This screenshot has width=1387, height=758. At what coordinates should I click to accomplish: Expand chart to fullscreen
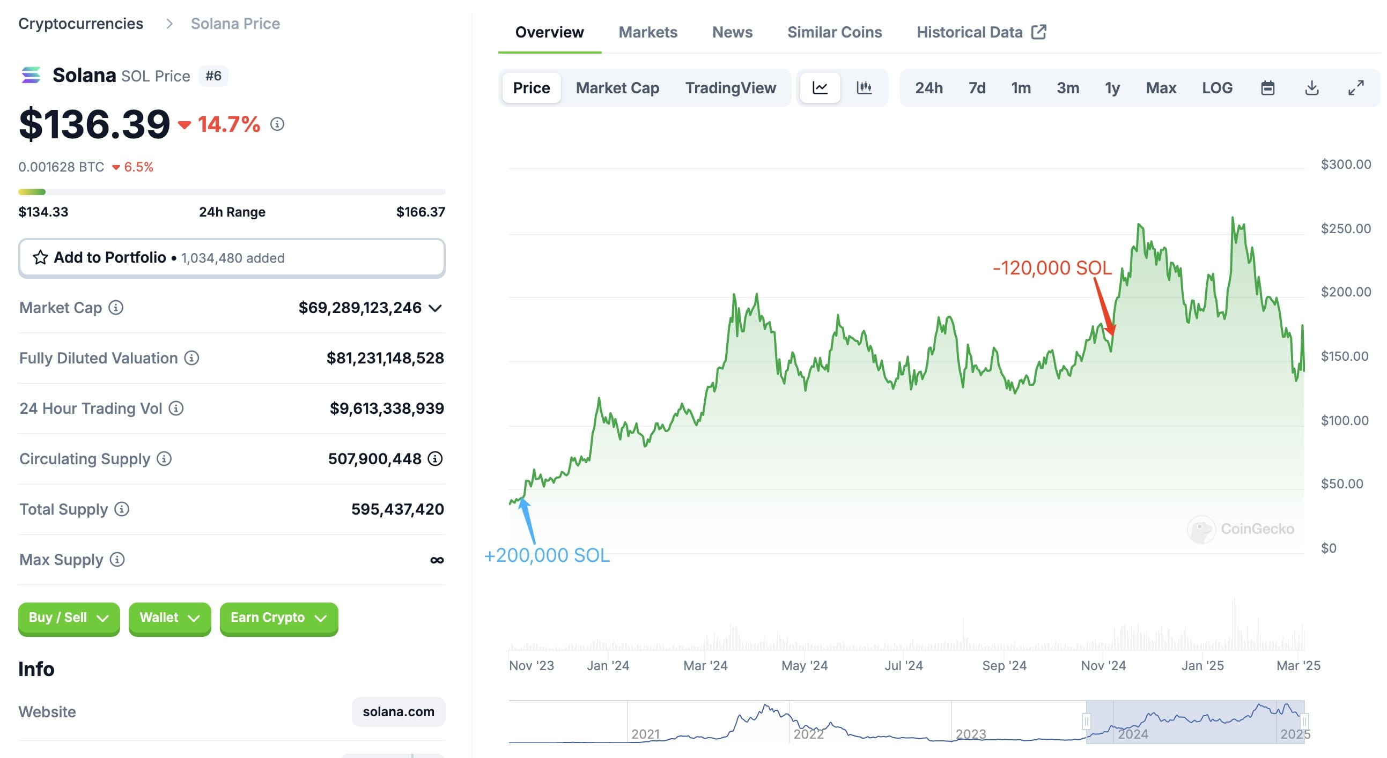1356,88
